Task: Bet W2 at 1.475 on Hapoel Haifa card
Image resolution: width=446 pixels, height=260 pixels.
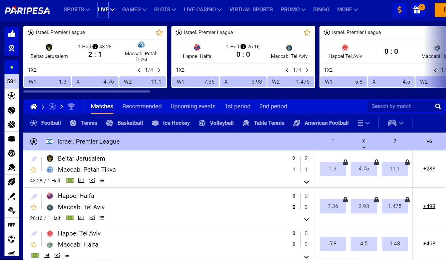Action: click(x=291, y=82)
